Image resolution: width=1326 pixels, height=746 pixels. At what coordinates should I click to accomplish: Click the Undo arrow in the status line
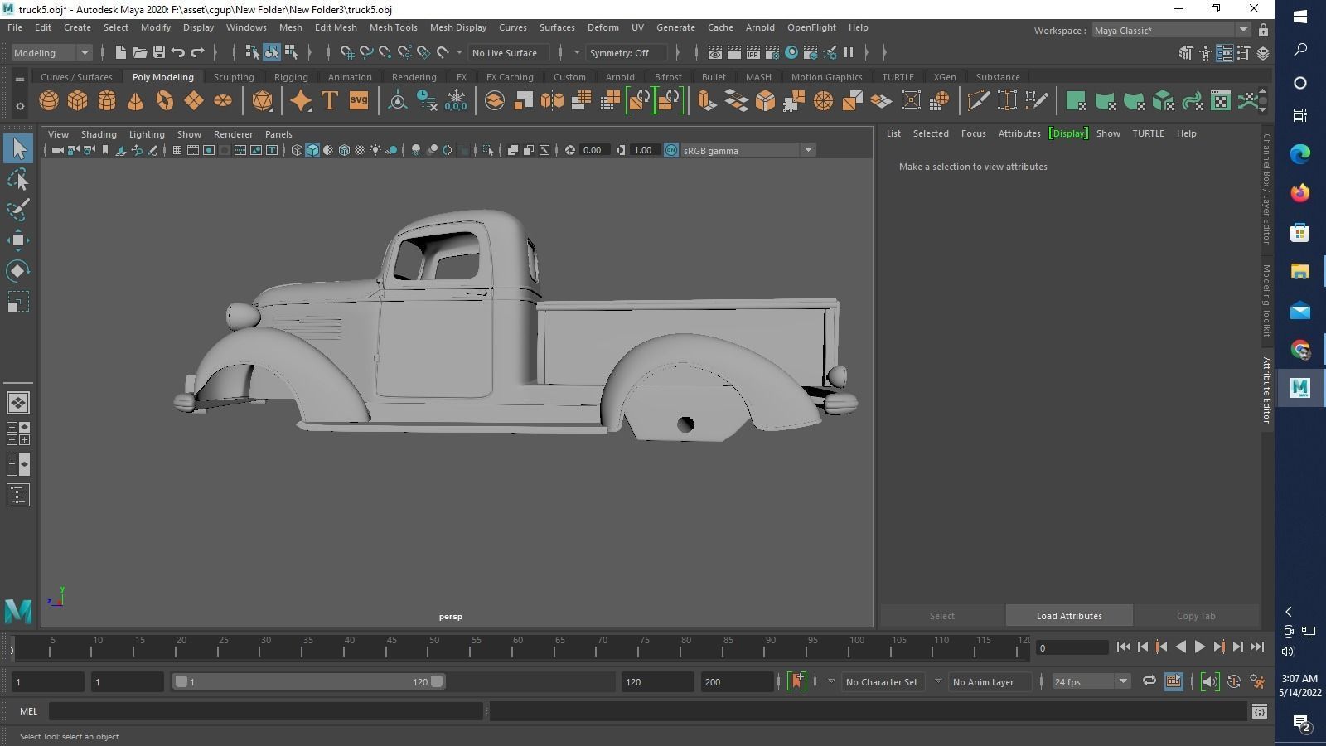coord(178,53)
